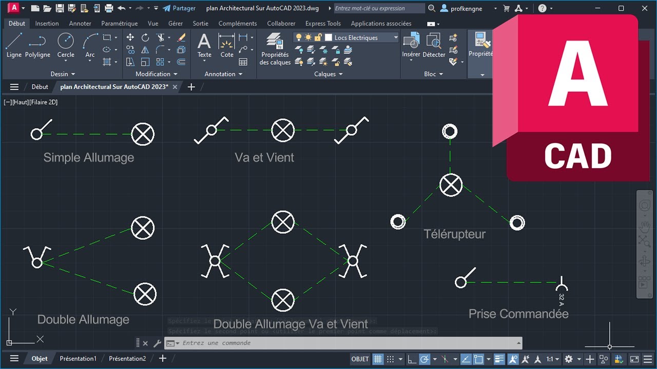
Task: Open the Gérer ribbon tab
Action: [176, 24]
